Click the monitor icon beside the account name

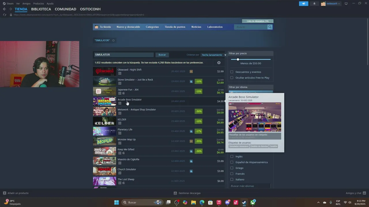346,3
